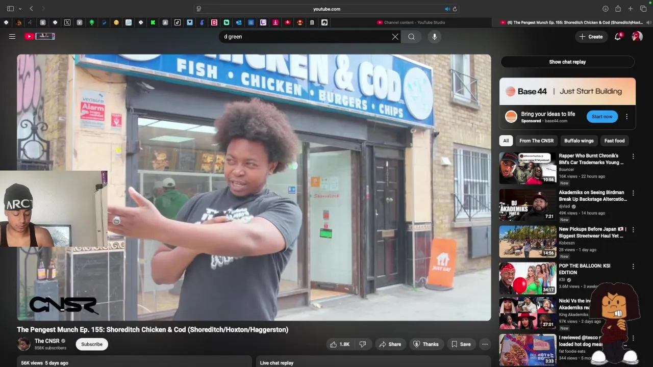Open the Twitch pinned tab

263,22
